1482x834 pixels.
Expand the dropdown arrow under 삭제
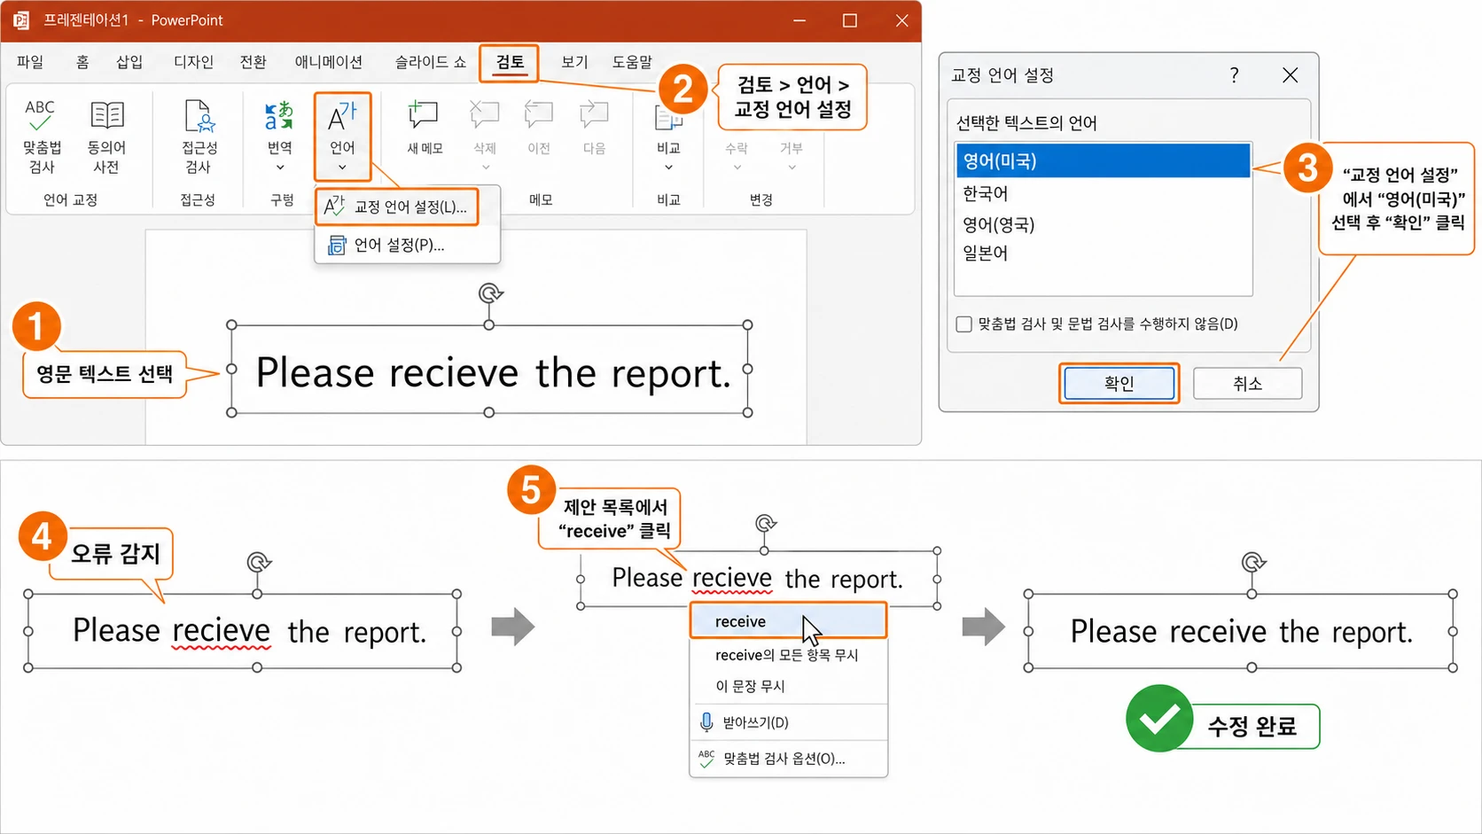[485, 167]
